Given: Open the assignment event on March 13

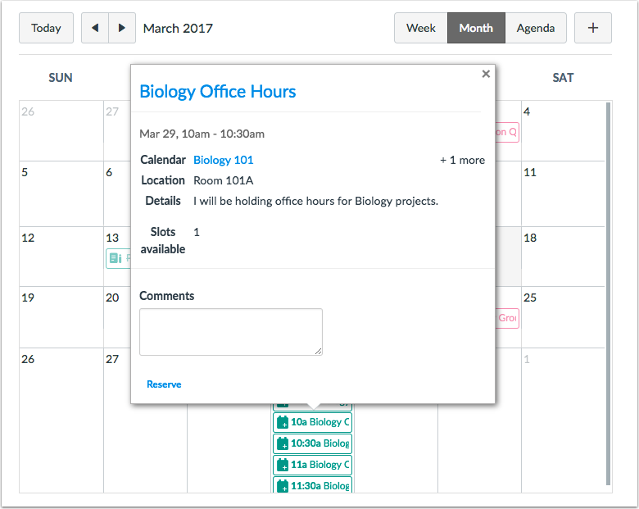Looking at the screenshot, I should (x=118, y=258).
